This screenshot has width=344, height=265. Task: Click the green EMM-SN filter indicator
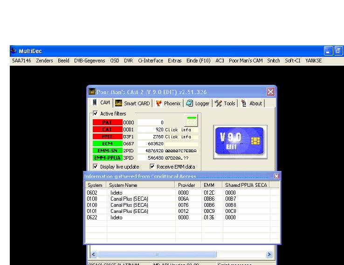coord(107,150)
